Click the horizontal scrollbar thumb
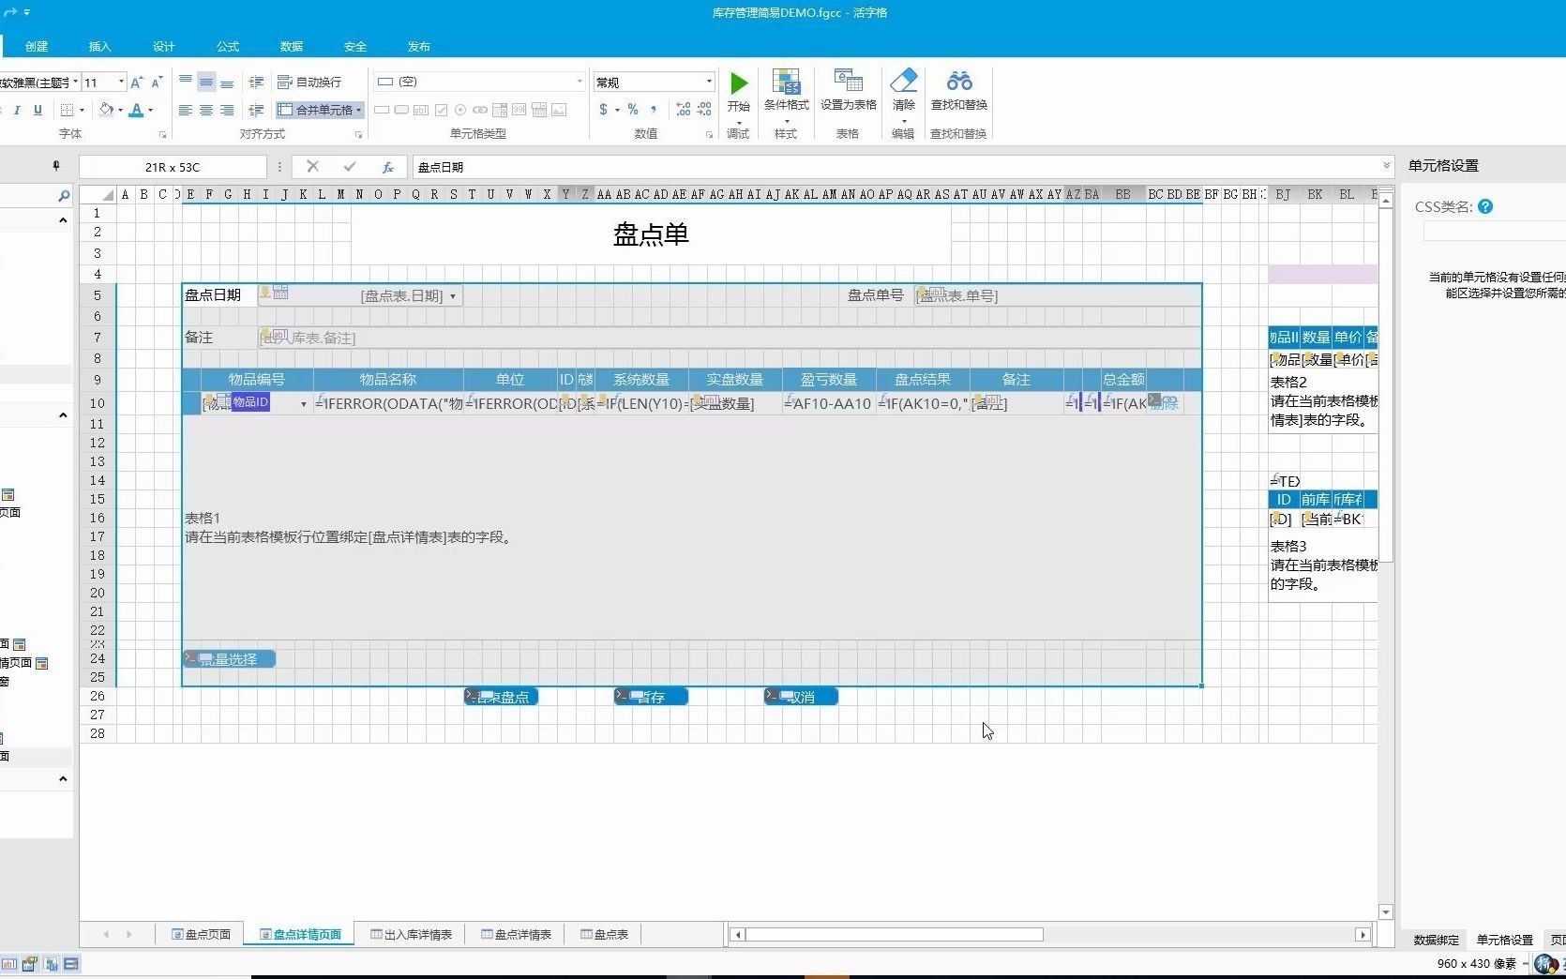Viewport: 1566px width, 979px height. tap(895, 934)
